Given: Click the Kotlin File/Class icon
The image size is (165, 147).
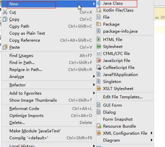Looking at the screenshot, I should click(99, 10).
